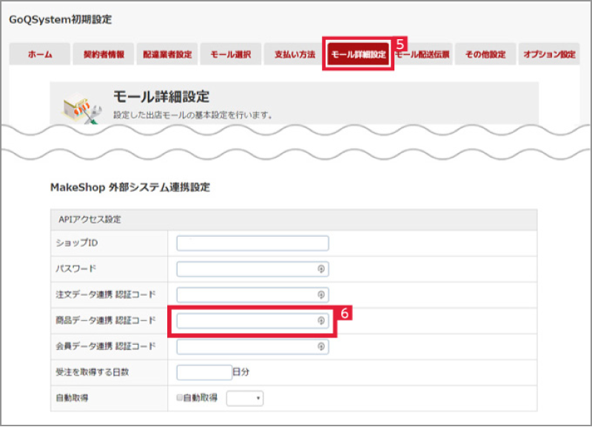The width and height of the screenshot is (592, 427).
Task: Focus the ショップID input field
Action: [x=252, y=243]
